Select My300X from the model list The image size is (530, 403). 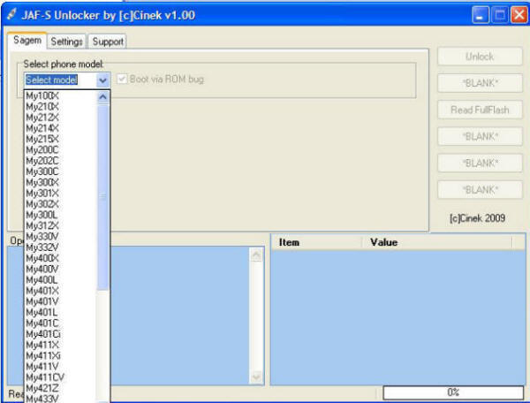tap(61, 183)
